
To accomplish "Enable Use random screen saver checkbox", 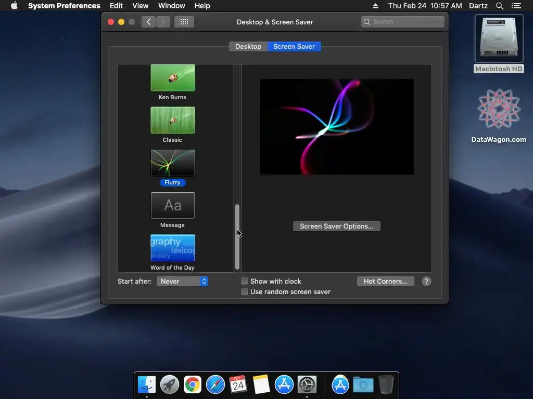I will pos(245,292).
